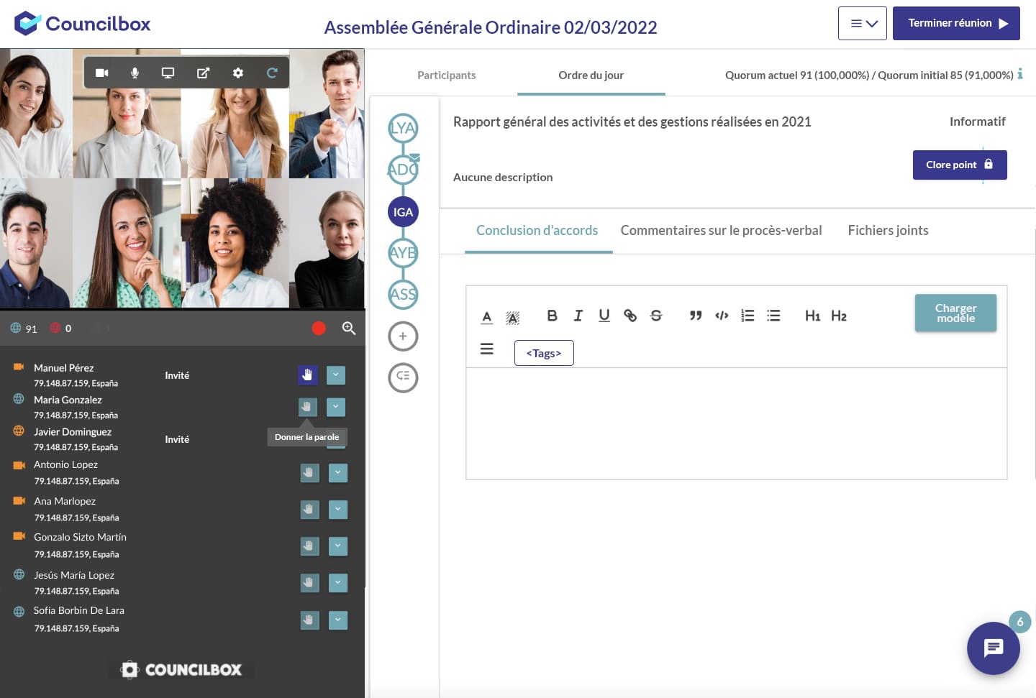
Task: Open the Fichiers joints tab
Action: (x=888, y=231)
